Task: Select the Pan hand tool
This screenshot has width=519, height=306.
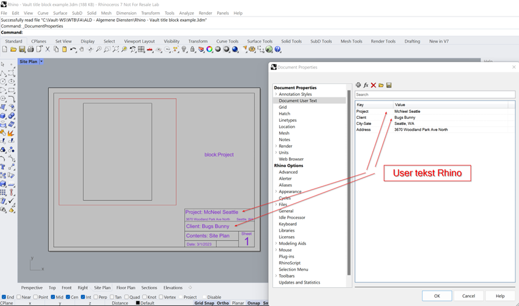Action: tap(81, 49)
